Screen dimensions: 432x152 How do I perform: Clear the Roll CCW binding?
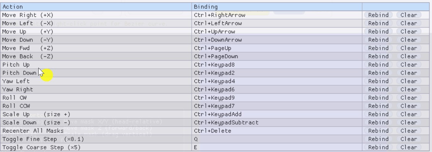point(409,106)
